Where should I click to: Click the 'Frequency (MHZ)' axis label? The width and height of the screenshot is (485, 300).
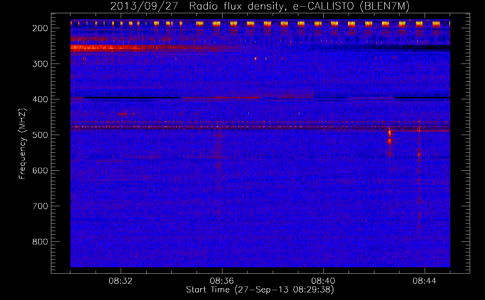pyautogui.click(x=22, y=144)
